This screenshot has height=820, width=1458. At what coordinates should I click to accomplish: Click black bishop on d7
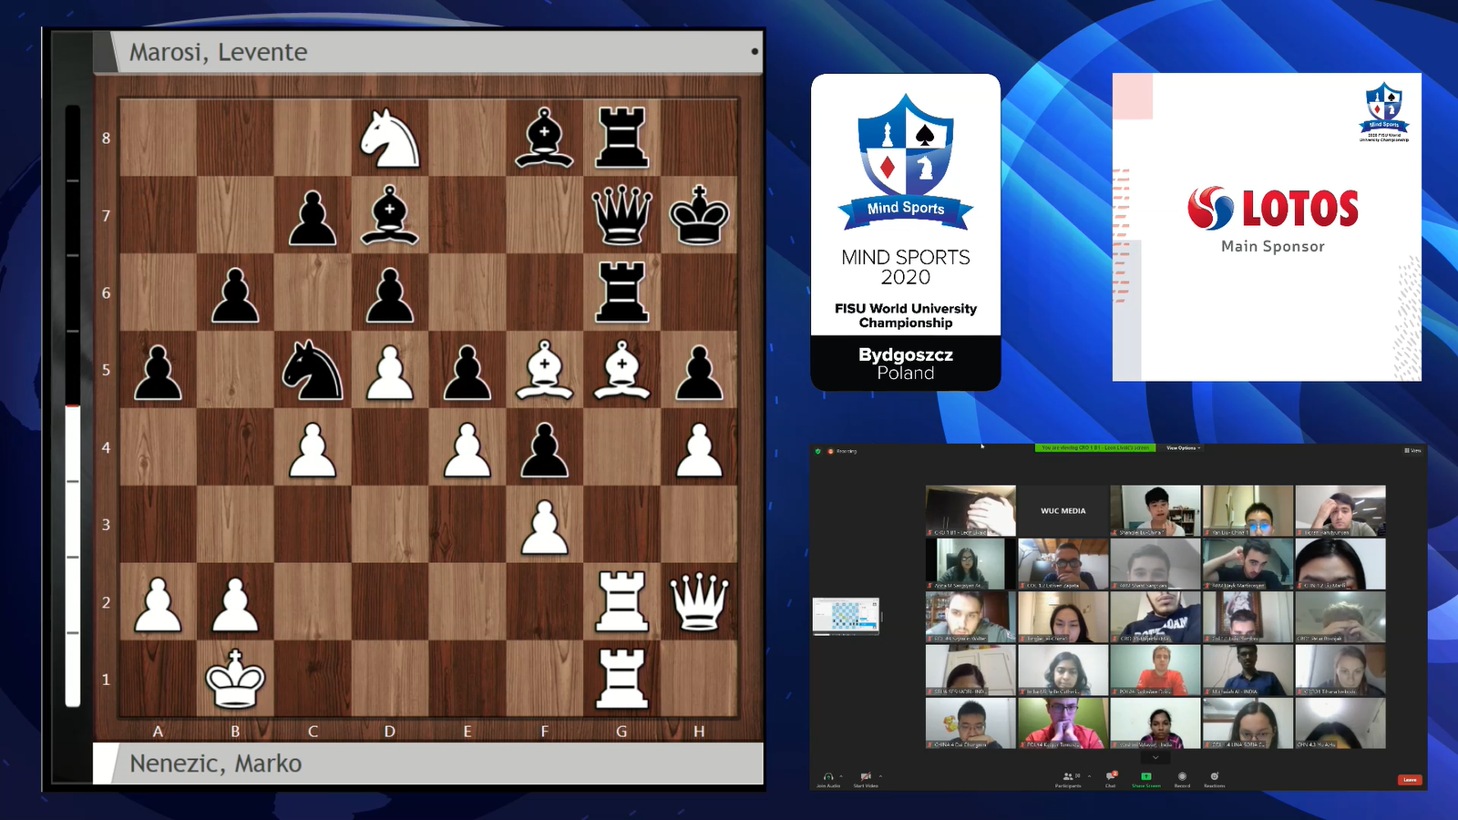390,216
